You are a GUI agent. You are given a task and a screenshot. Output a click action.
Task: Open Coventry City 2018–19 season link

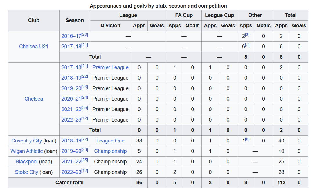point(71,141)
